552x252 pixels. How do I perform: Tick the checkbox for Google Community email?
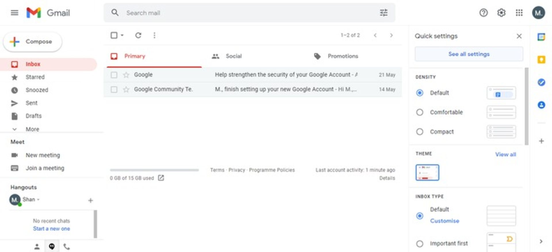114,89
